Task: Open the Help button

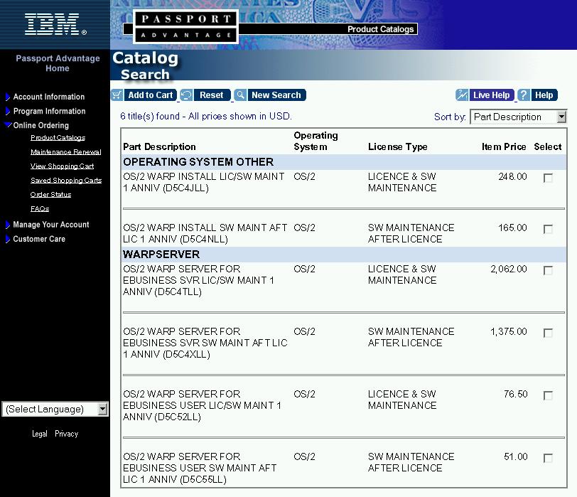Action: (x=544, y=95)
